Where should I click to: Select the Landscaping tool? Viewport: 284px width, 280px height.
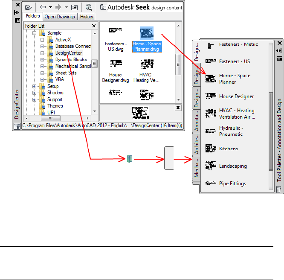226,166
